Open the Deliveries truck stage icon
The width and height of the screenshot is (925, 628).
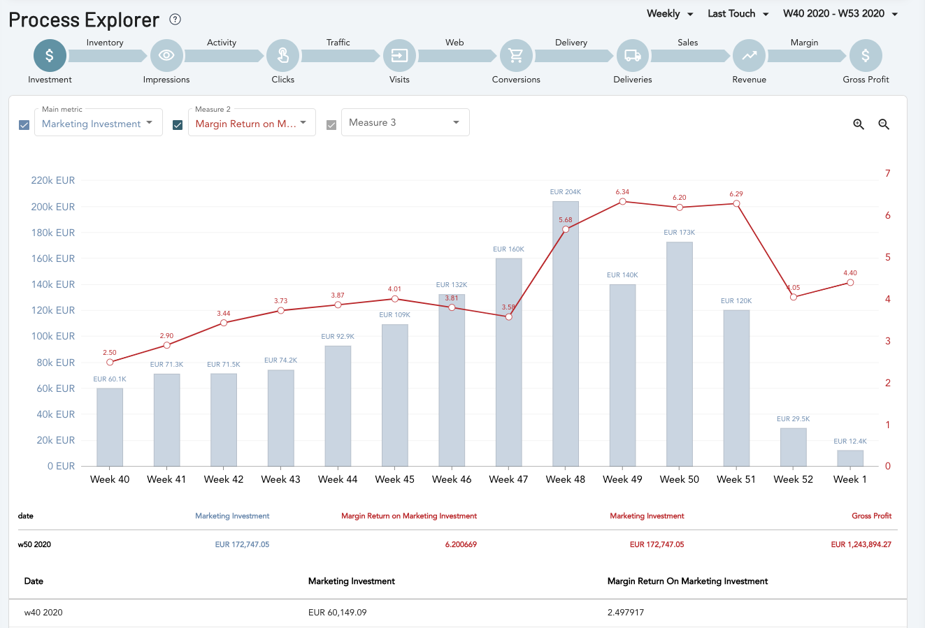point(633,55)
